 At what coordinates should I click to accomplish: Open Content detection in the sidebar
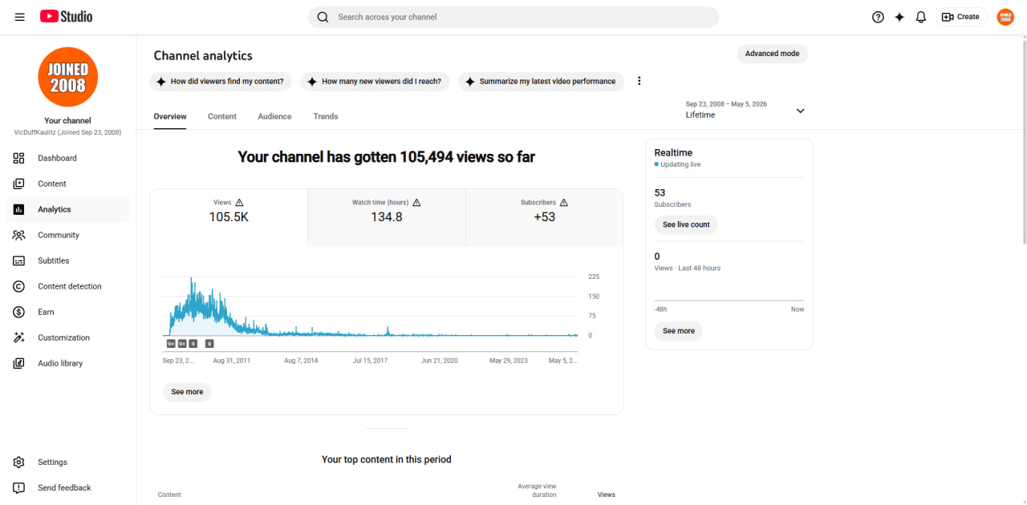pos(68,286)
